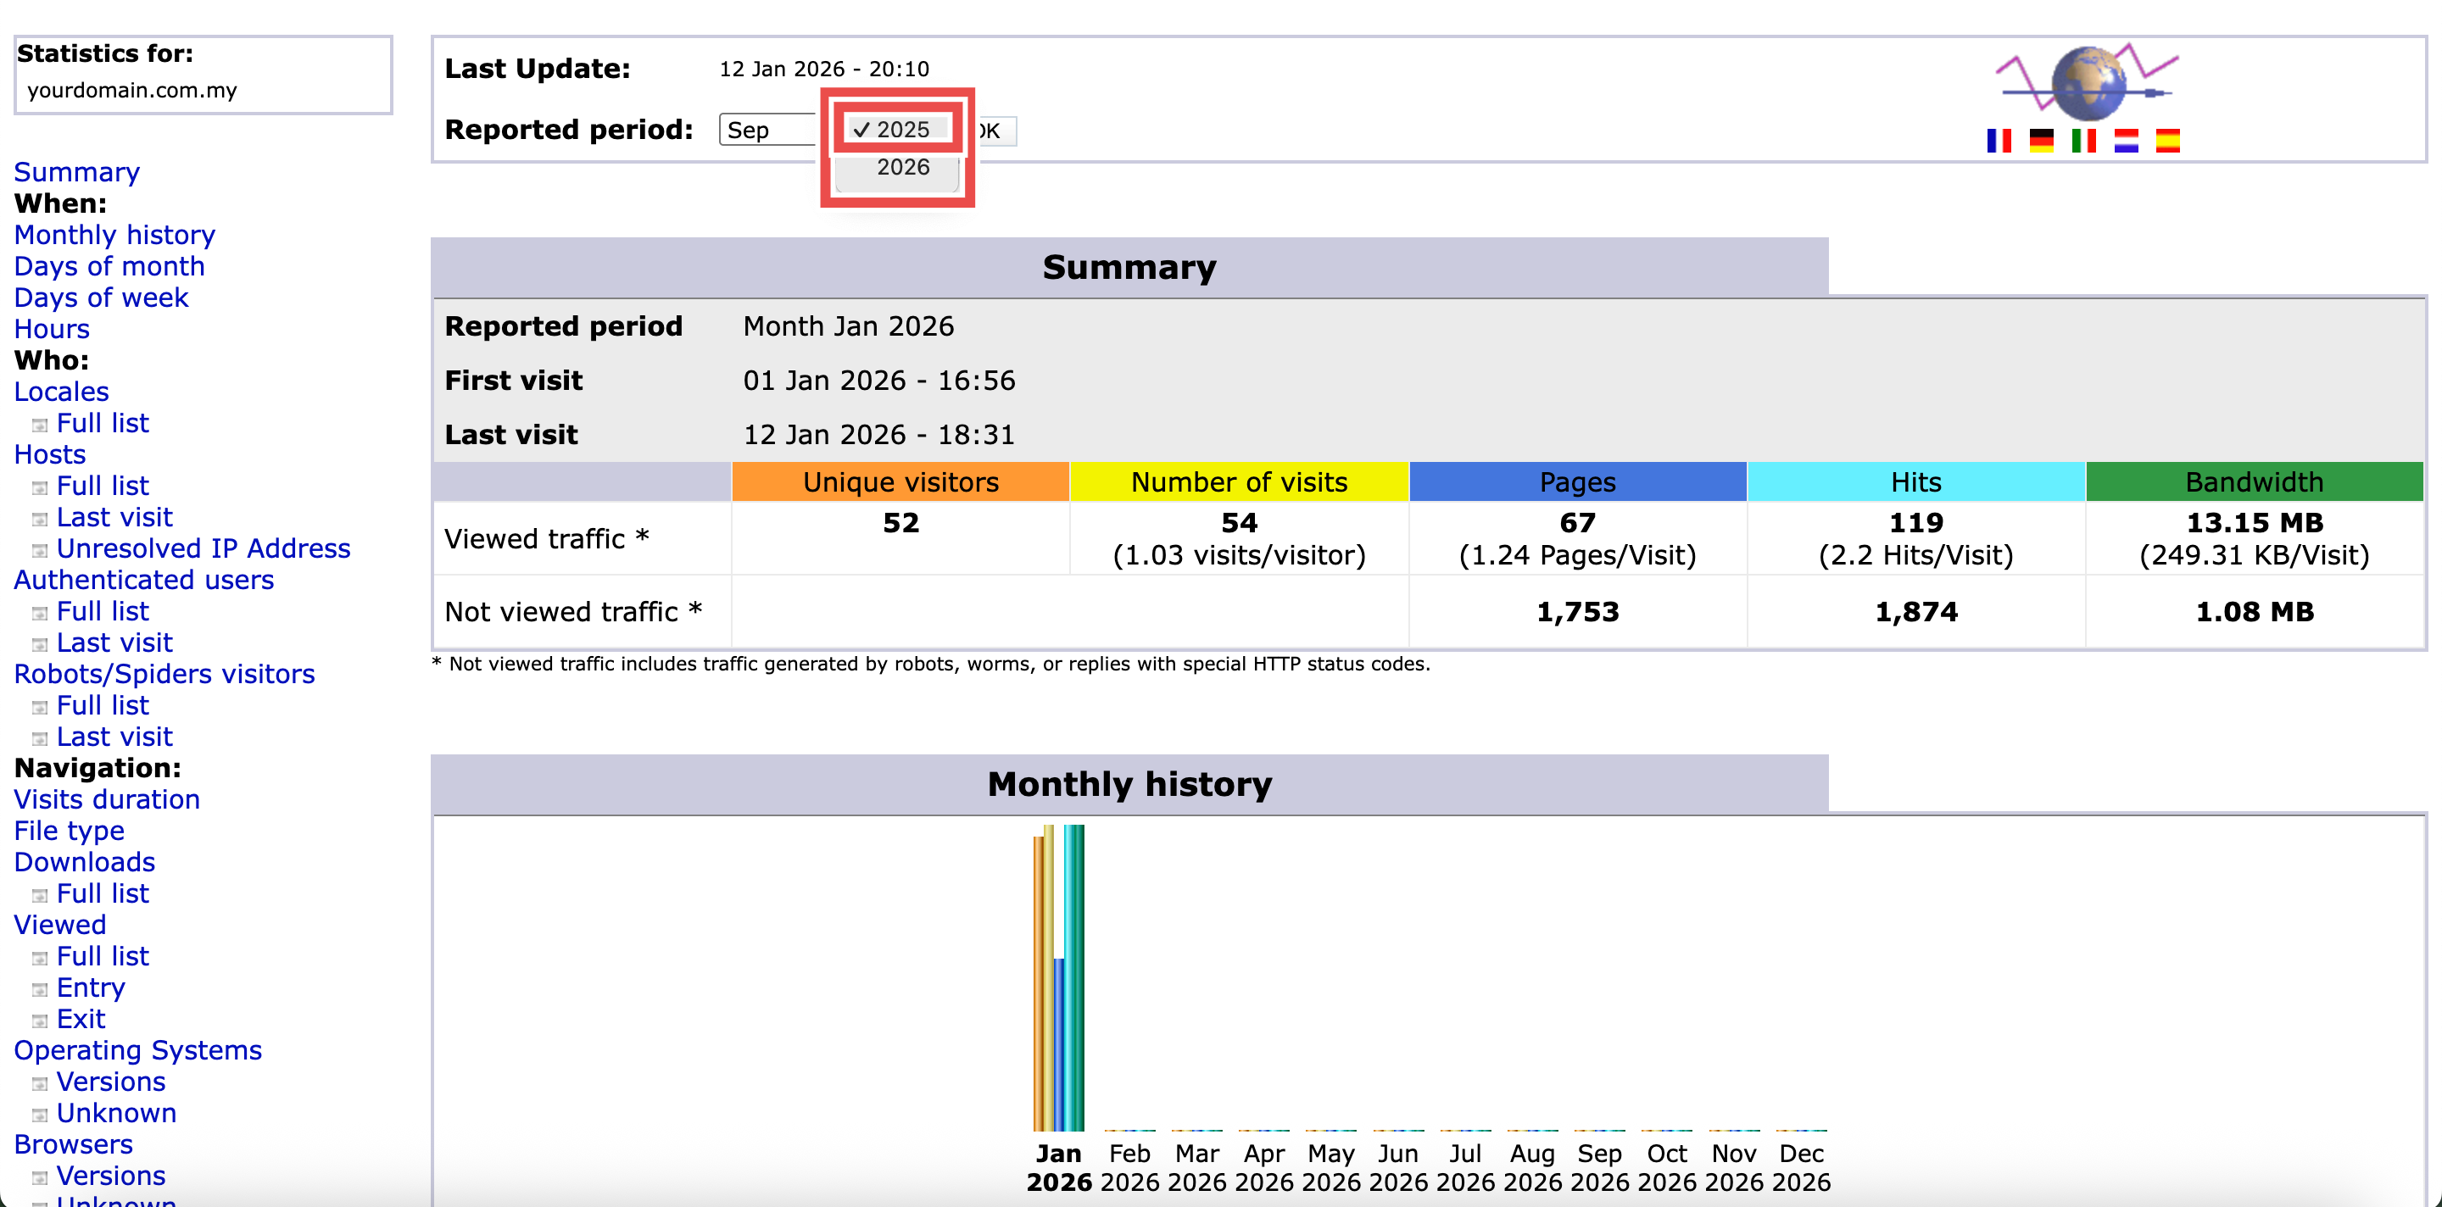Switch language using the French flag
This screenshot has height=1207, width=2442.
[x=1999, y=142]
